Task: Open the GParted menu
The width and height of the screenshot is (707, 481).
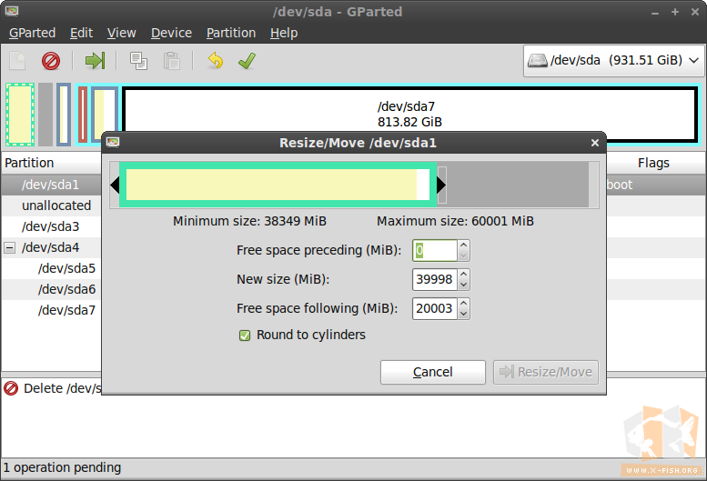Action: click(x=32, y=33)
